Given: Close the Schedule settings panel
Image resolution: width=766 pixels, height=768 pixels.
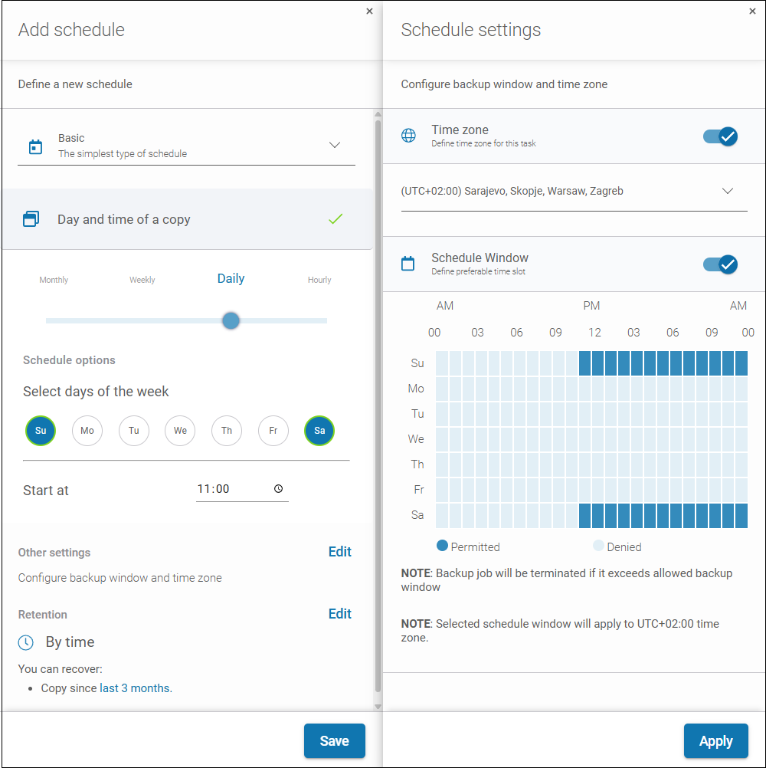Looking at the screenshot, I should (x=752, y=11).
